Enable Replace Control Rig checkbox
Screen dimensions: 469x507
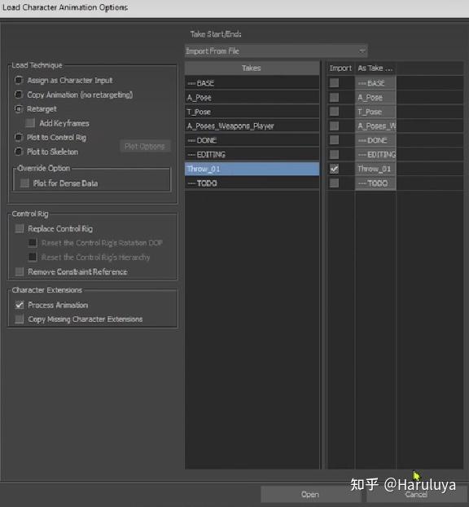point(20,228)
